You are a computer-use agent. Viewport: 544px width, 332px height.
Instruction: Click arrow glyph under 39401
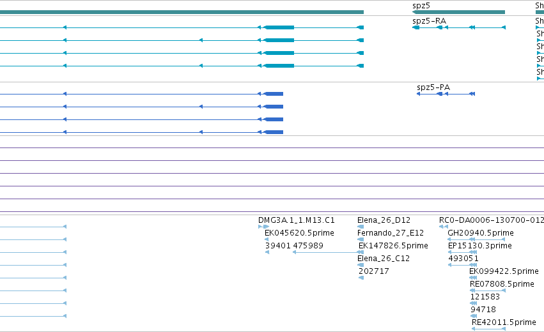[267, 252]
